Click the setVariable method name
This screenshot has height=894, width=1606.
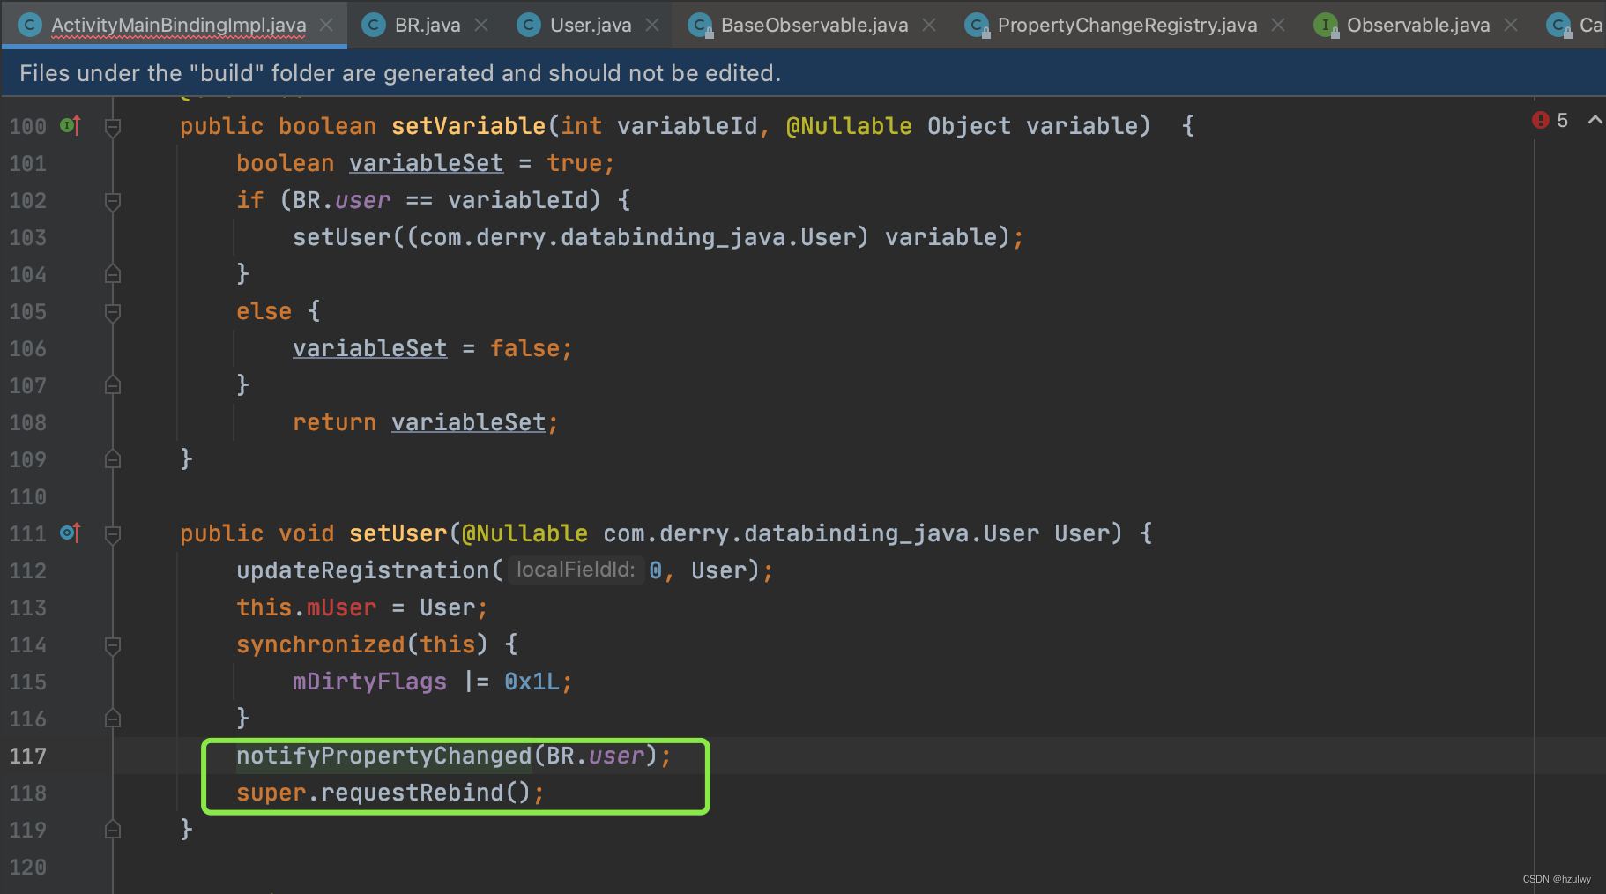pos(469,126)
